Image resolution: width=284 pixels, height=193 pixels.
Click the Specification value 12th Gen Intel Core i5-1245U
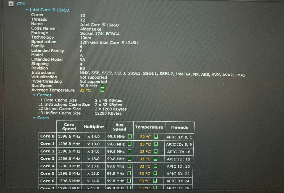(x=109, y=43)
